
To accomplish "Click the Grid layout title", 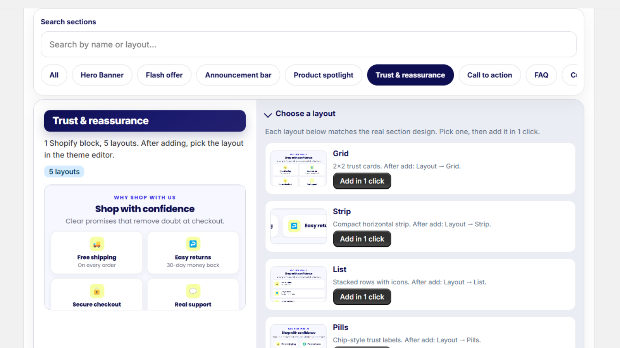I will pyautogui.click(x=341, y=154).
